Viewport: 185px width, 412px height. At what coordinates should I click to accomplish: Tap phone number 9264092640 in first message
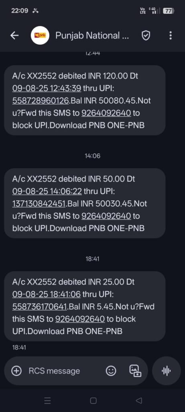click(106, 113)
